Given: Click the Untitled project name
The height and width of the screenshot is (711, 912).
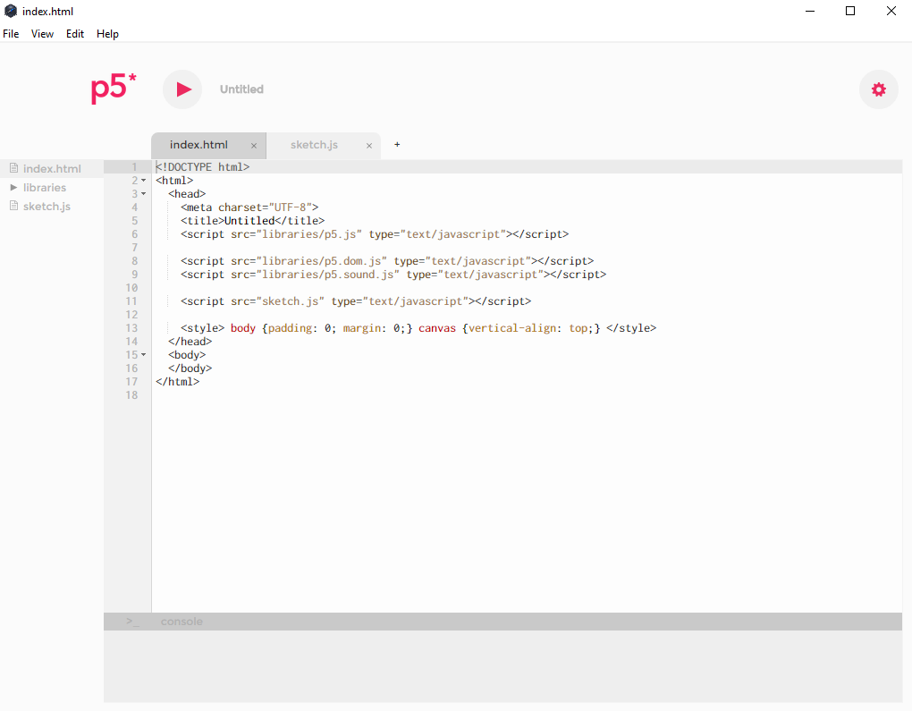Looking at the screenshot, I should [241, 89].
